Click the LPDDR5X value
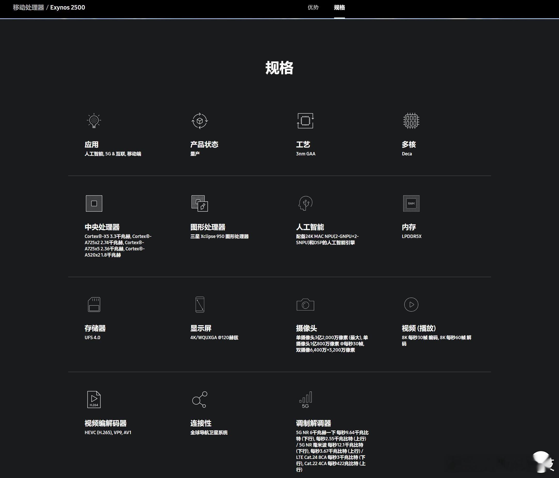Viewport: 559px width, 478px height. pos(411,236)
